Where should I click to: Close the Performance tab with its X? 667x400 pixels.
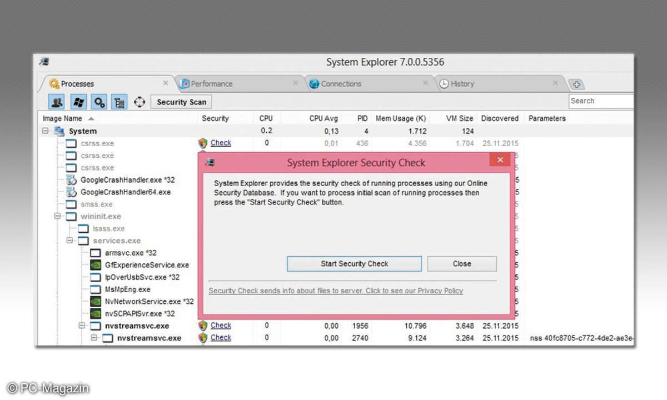click(296, 83)
